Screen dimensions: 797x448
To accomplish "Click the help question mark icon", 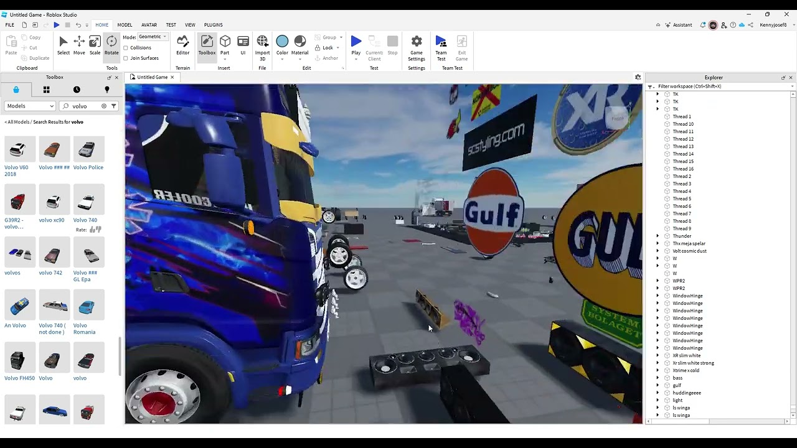I will pyautogui.click(x=733, y=25).
